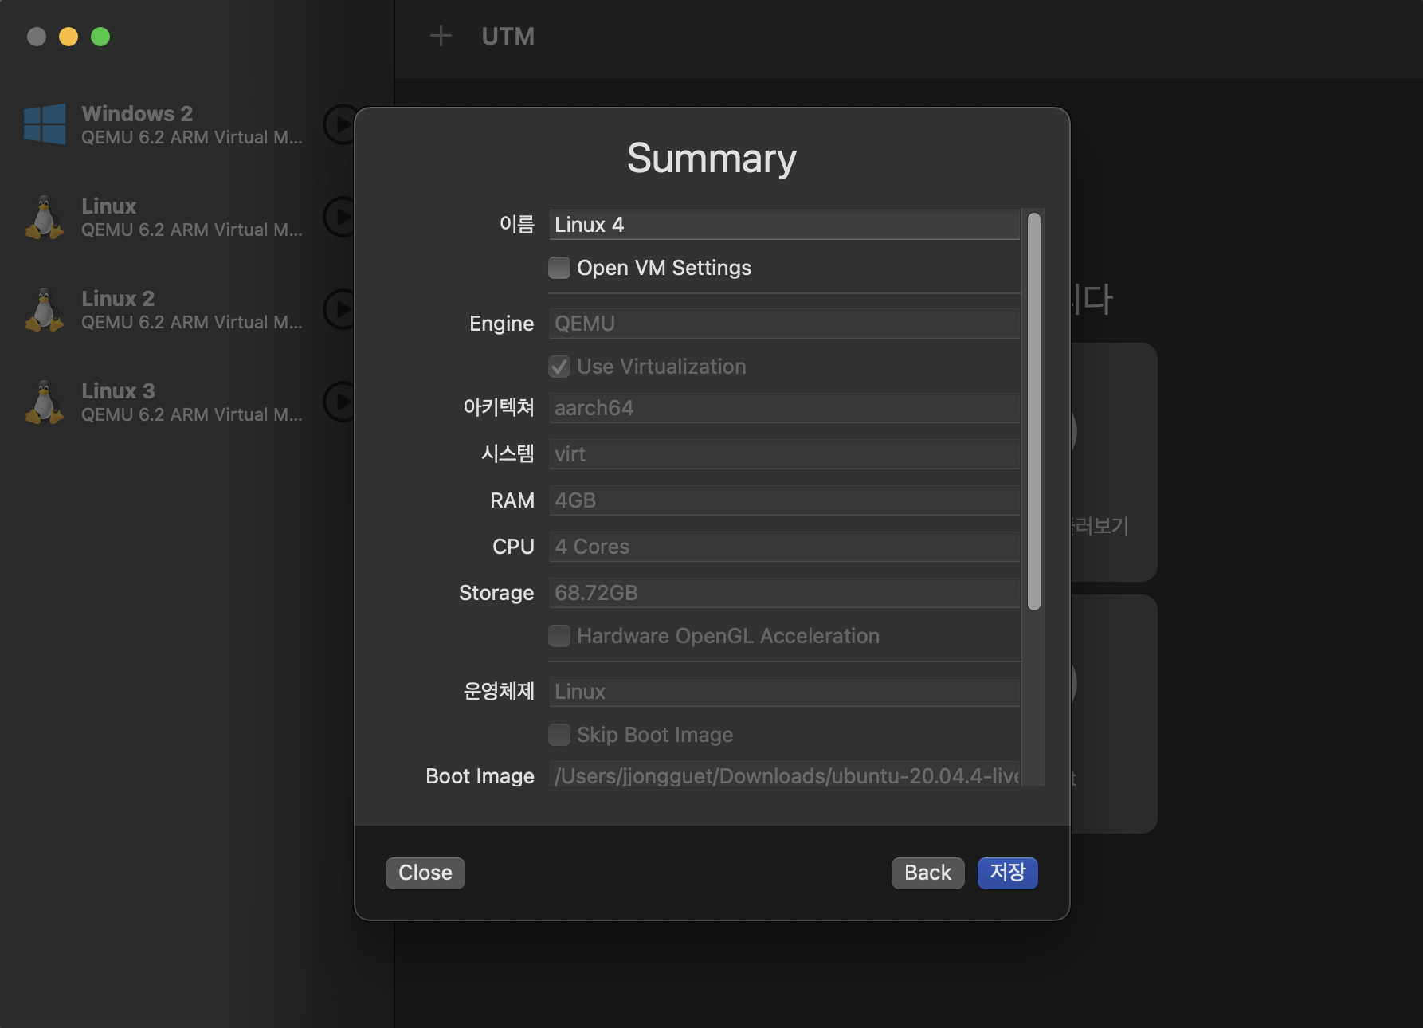This screenshot has height=1028, width=1423.
Task: Click the UTM title in toolbar
Action: coord(508,37)
